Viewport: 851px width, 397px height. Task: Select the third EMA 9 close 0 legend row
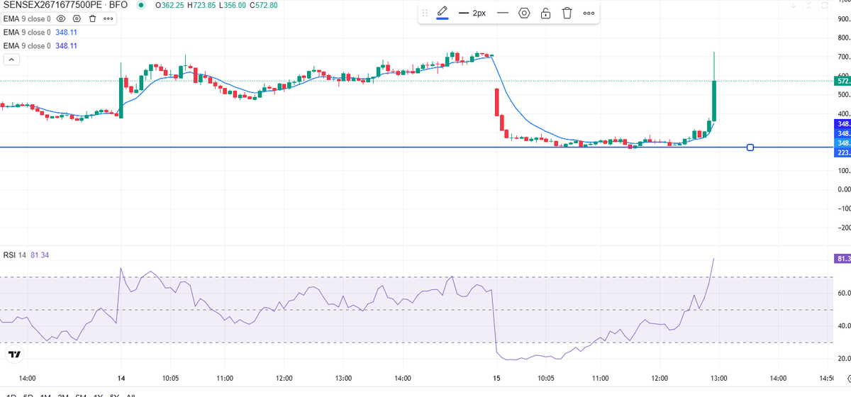[x=40, y=45]
